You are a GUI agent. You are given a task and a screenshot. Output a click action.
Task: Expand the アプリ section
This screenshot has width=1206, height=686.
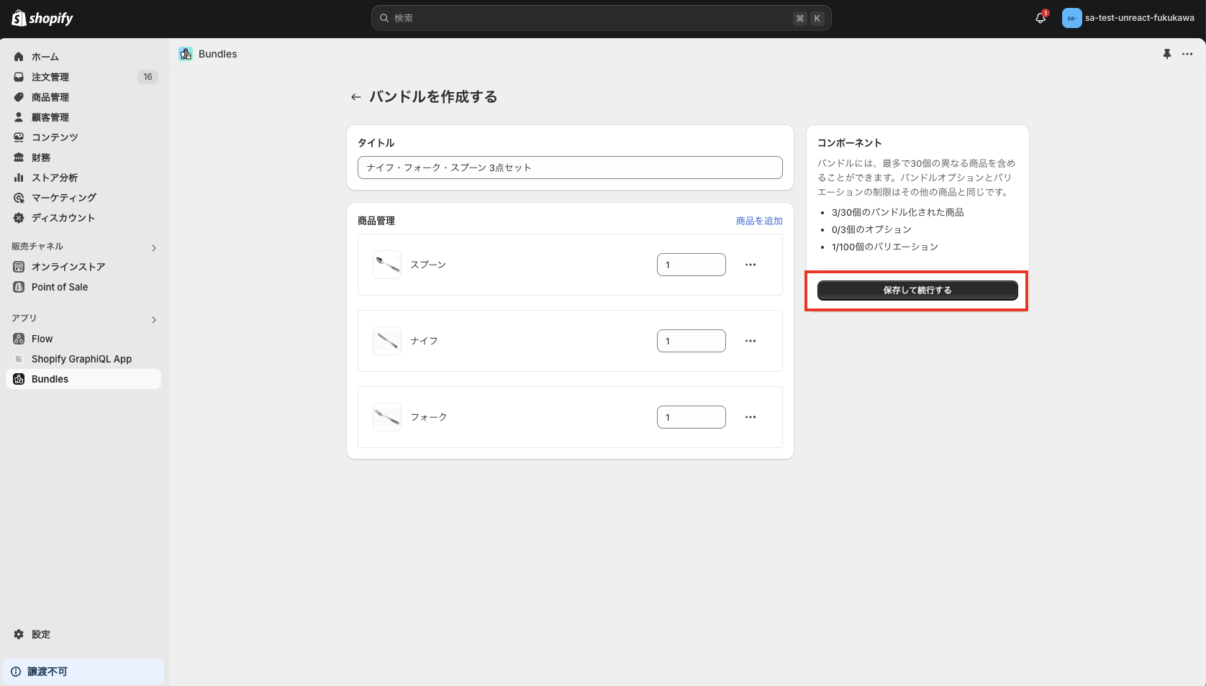153,319
